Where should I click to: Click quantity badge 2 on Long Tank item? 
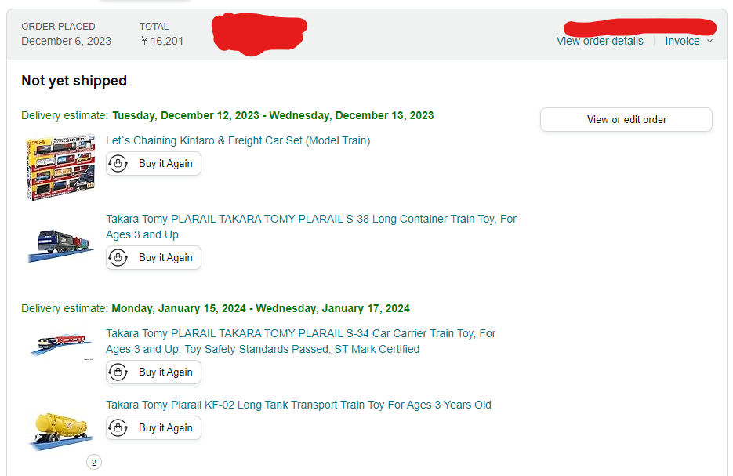pos(94,463)
